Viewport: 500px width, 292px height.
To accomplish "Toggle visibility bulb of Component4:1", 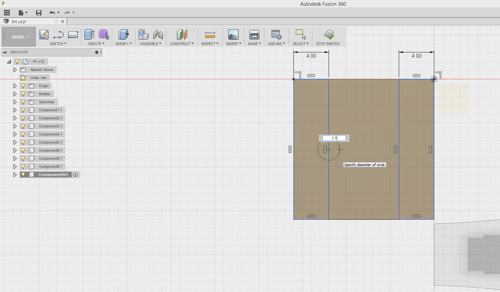I will [23, 134].
